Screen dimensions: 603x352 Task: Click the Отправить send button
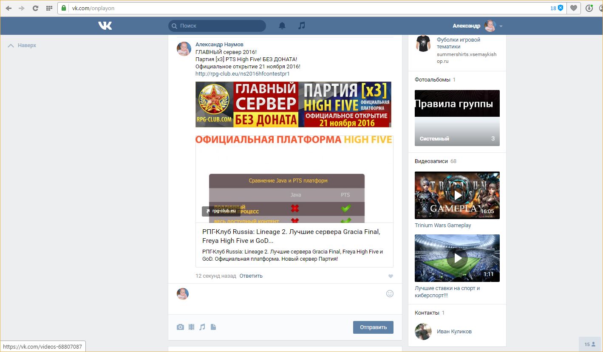(x=373, y=327)
